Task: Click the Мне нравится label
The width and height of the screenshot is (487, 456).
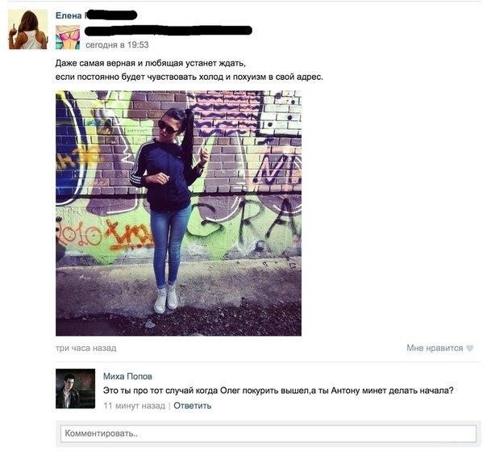Action: (435, 348)
